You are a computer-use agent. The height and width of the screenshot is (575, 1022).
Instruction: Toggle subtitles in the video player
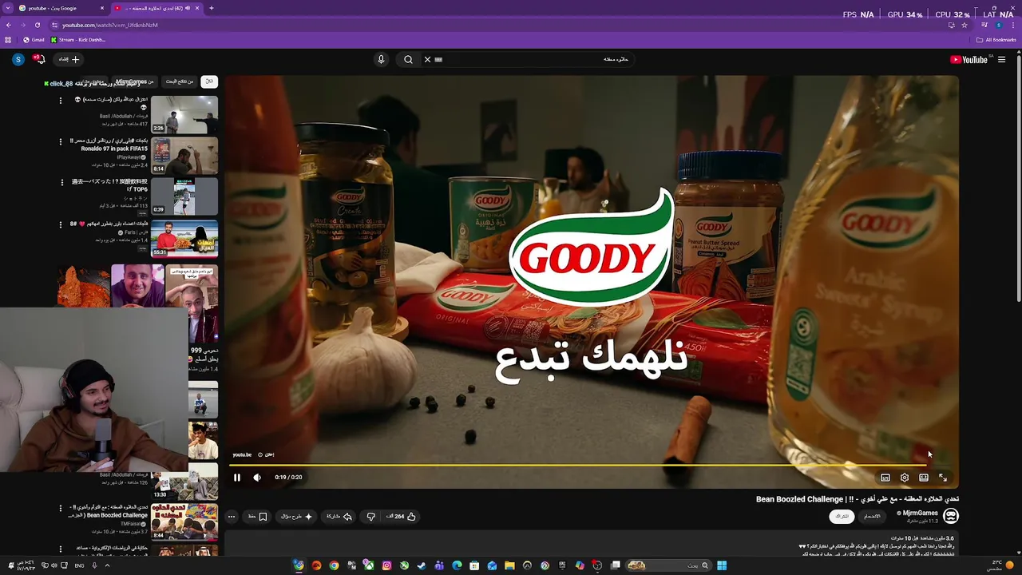tap(885, 478)
